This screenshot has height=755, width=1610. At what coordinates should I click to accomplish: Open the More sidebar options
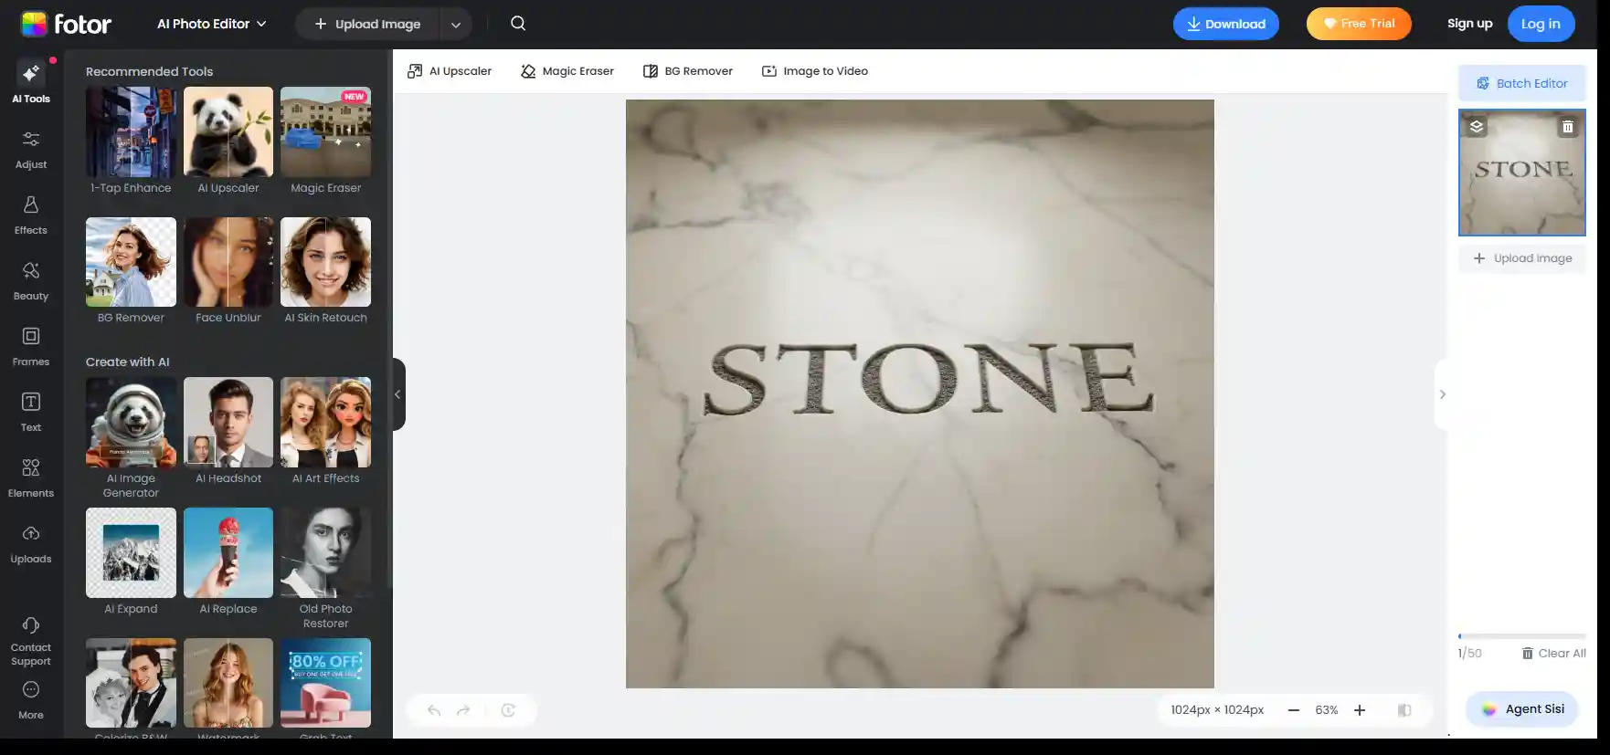pyautogui.click(x=31, y=700)
